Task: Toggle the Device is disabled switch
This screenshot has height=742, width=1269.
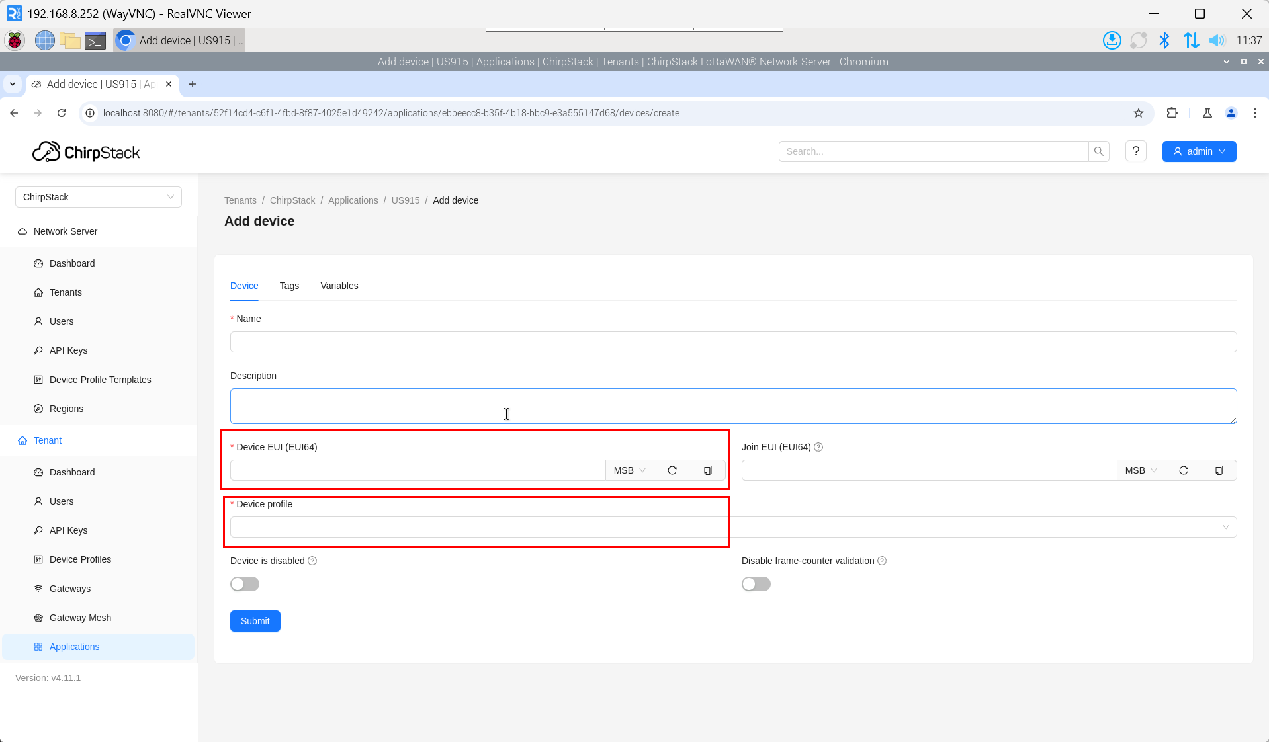Action: pos(245,584)
